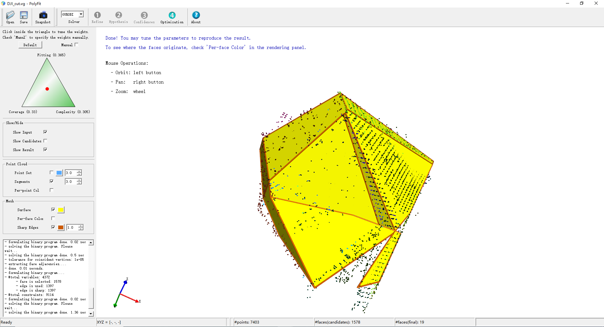
Task: Toggle the Per-face Color checkbox
Action: coord(53,218)
